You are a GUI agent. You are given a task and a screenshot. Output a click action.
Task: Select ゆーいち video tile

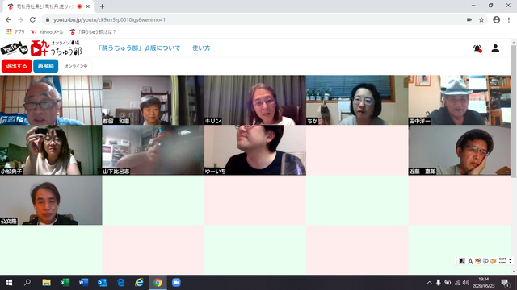(x=255, y=150)
